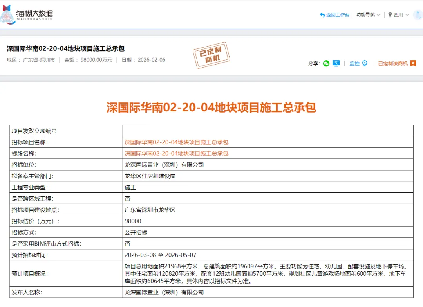Click the orange bookmark icon after 已定制该商机
The image size is (423, 307).
413,63
